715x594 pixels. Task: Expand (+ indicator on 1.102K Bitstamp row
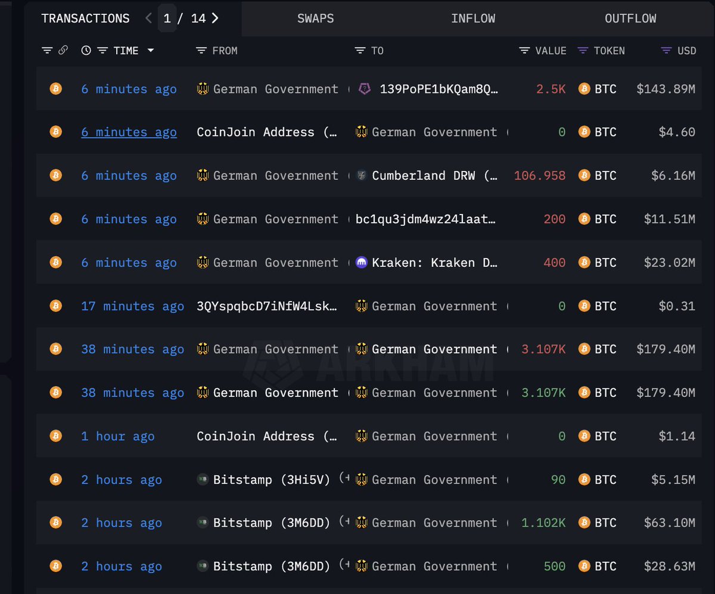[345, 521]
